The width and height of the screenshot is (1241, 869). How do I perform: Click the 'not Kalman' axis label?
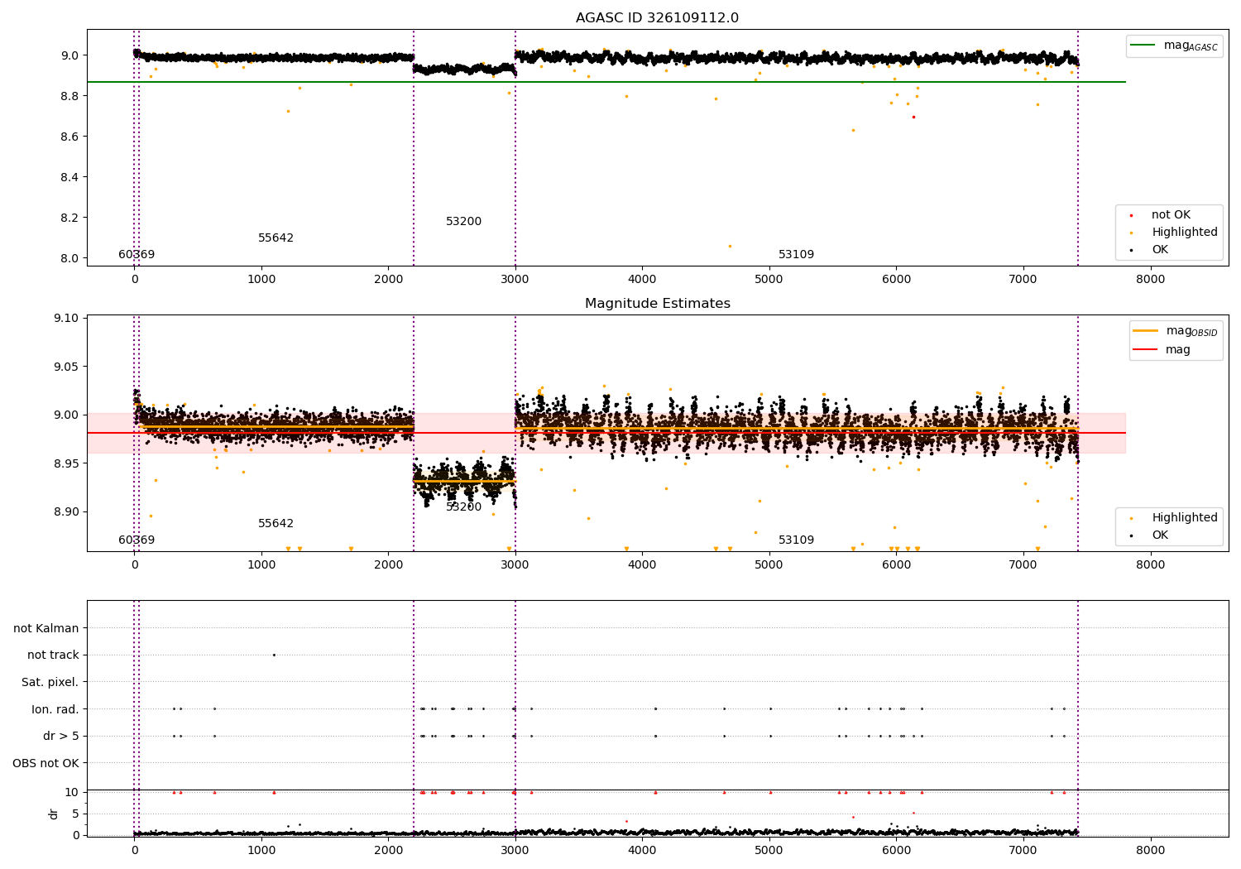point(46,628)
